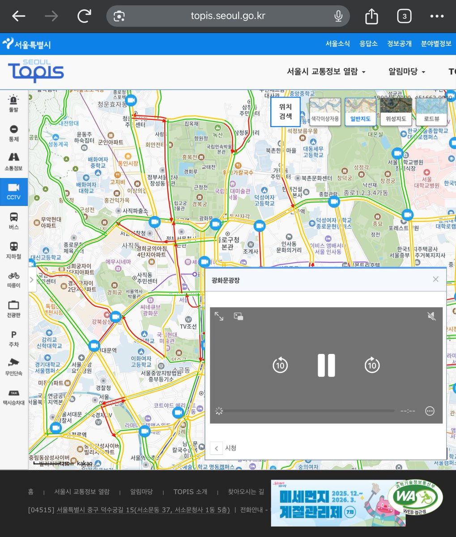Select 주차 parking in the sidebar

[14, 339]
